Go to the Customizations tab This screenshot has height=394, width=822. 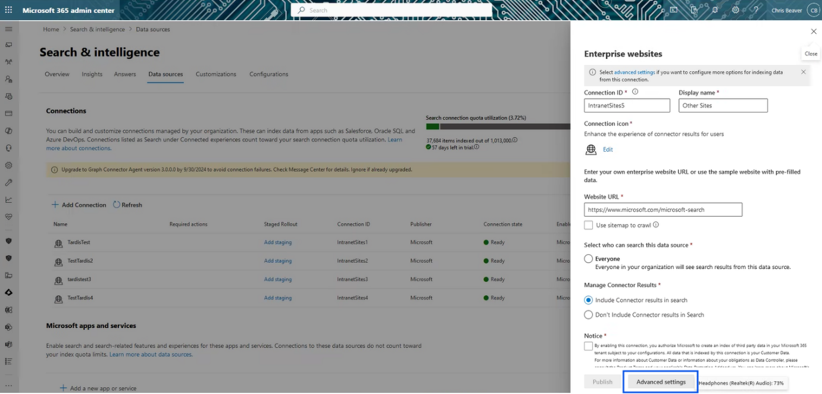tap(216, 74)
